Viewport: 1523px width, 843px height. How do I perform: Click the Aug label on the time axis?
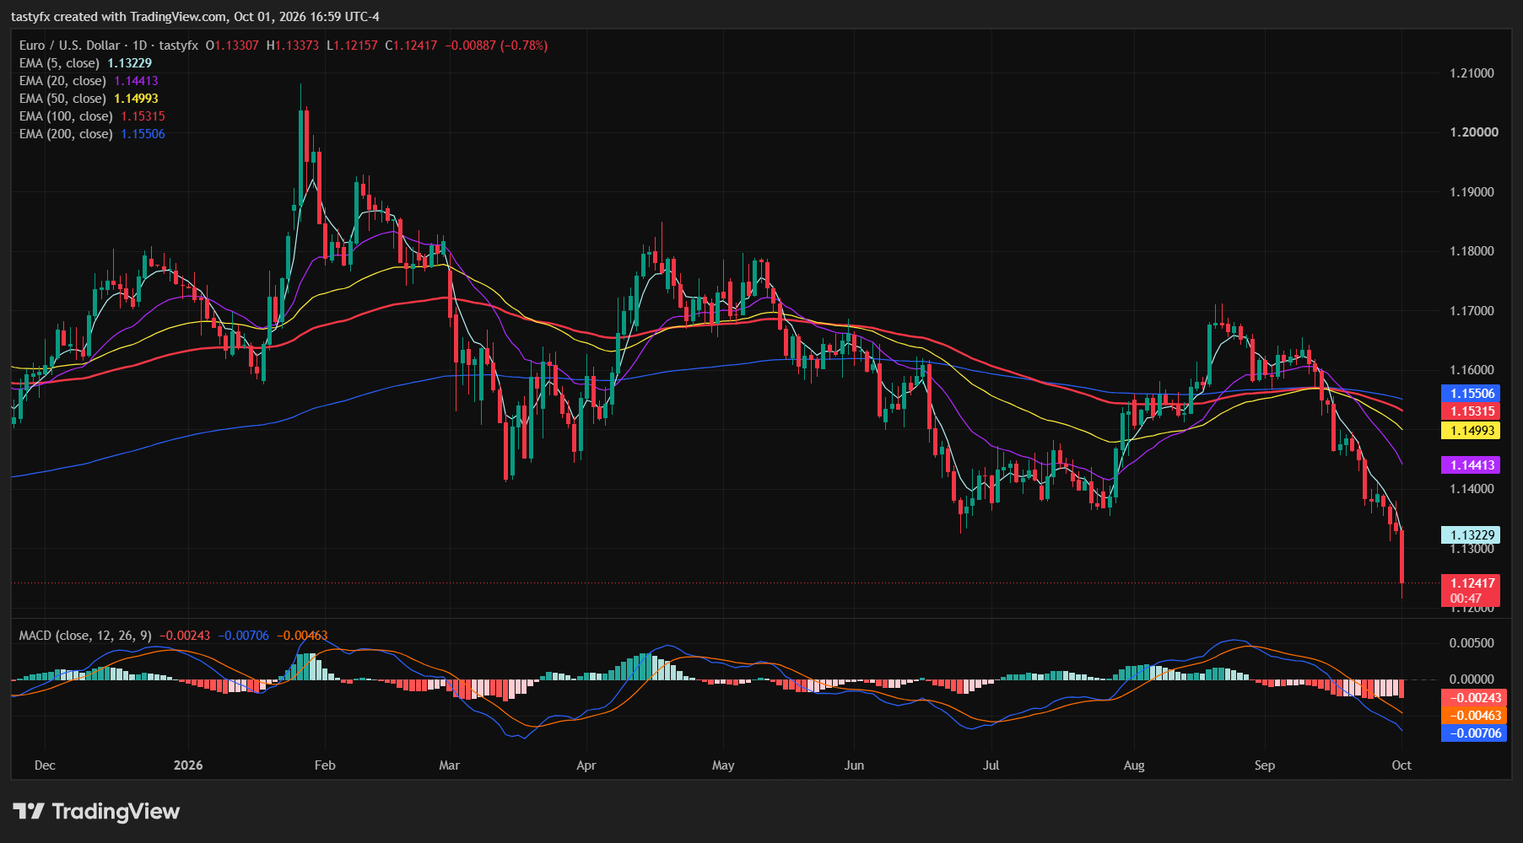tap(1134, 765)
